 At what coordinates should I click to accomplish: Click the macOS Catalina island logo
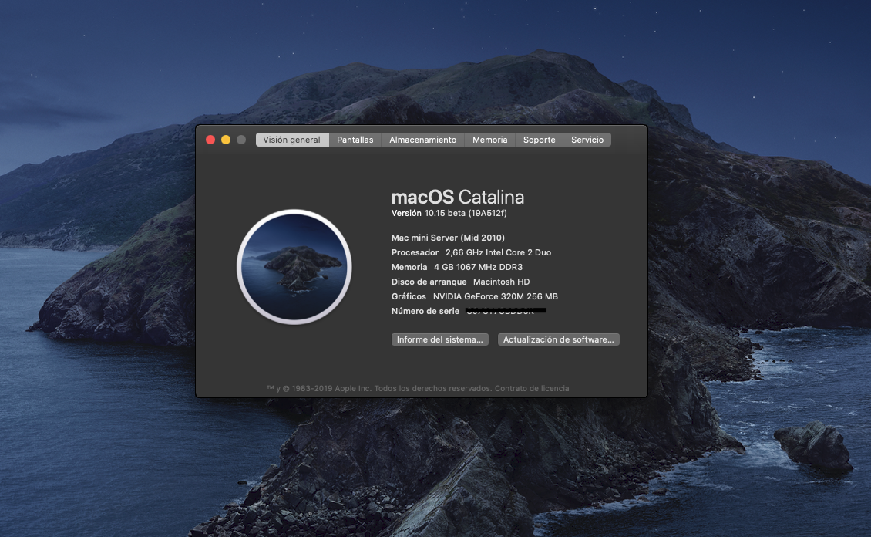294,267
